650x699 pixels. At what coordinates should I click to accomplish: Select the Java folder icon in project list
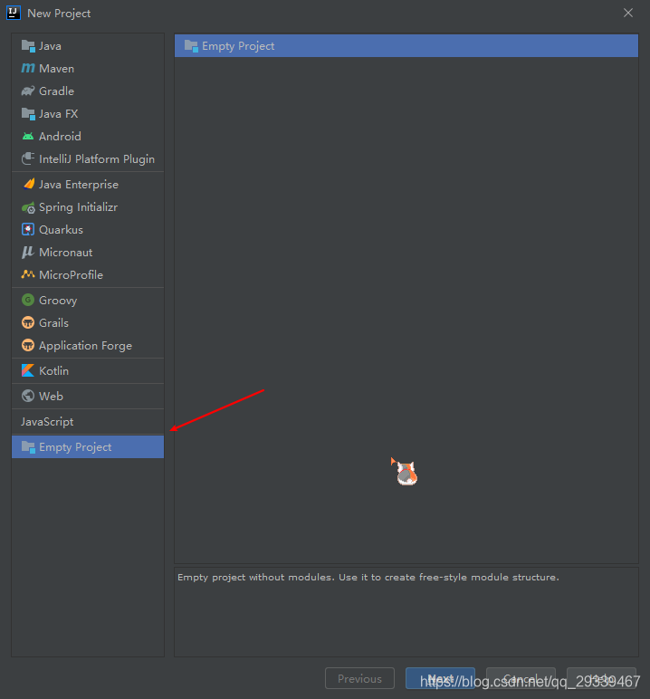28,46
